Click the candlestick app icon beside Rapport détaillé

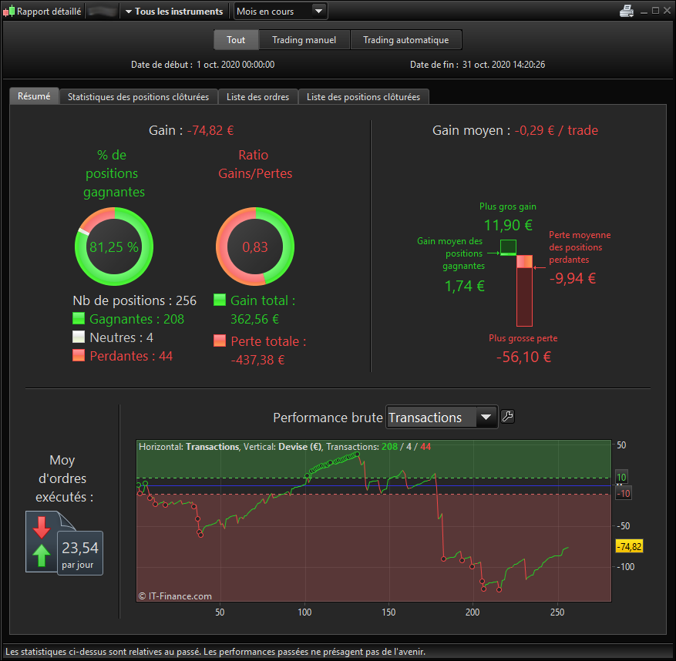[8, 12]
